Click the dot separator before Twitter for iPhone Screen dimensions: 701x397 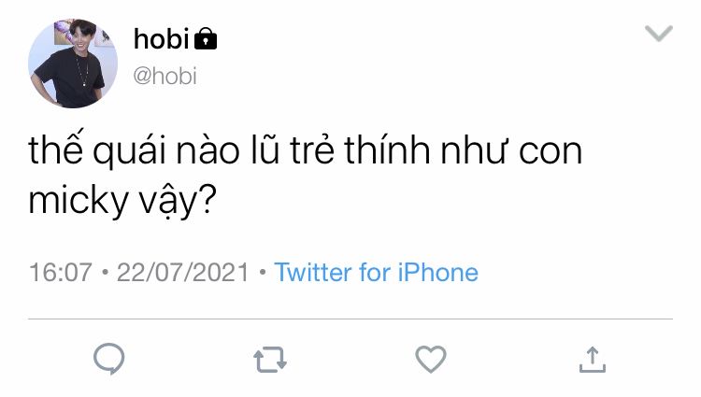262,272
